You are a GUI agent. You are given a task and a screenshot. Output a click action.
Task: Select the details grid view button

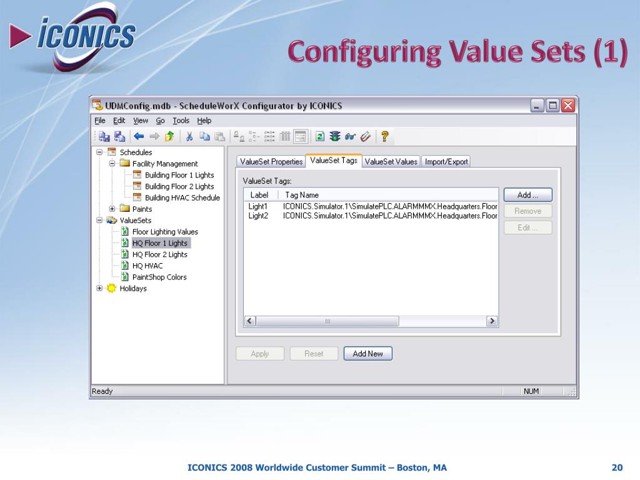click(285, 137)
